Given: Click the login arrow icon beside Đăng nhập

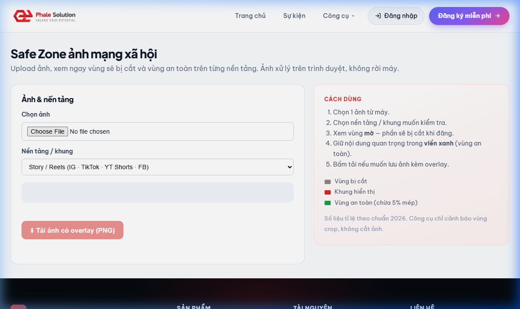Looking at the screenshot, I should 378,16.
